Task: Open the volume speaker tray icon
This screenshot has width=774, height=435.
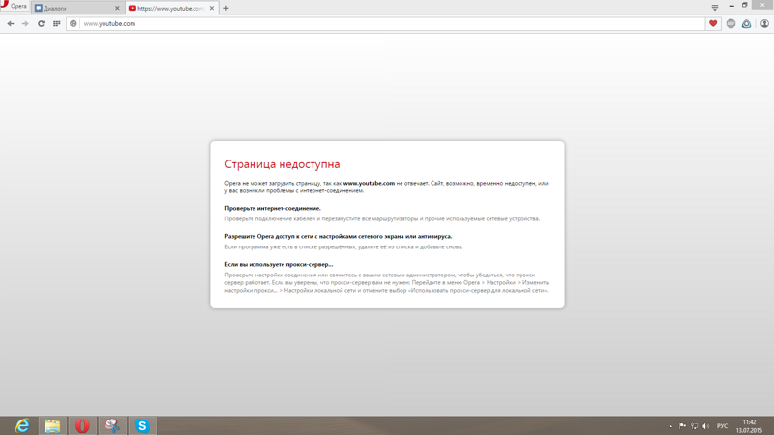Action: [706, 426]
